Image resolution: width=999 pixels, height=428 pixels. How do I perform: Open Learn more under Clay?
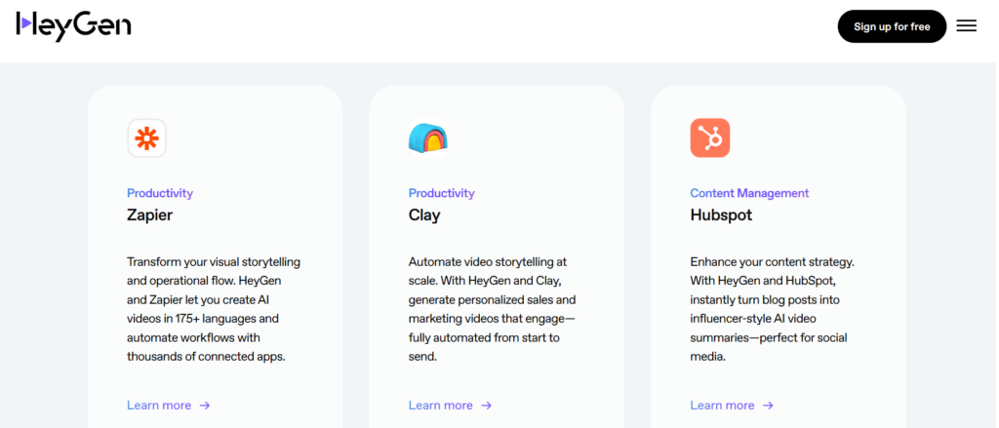point(440,405)
